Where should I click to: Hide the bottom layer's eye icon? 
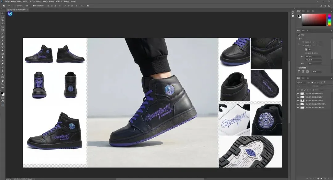click(298, 108)
